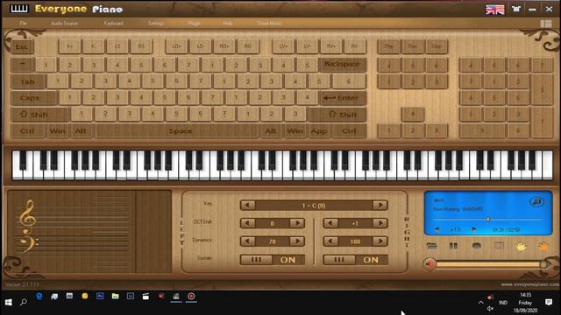Toggle left hand Sustain ON switch
Screen dimensions: 561x315
point(288,260)
